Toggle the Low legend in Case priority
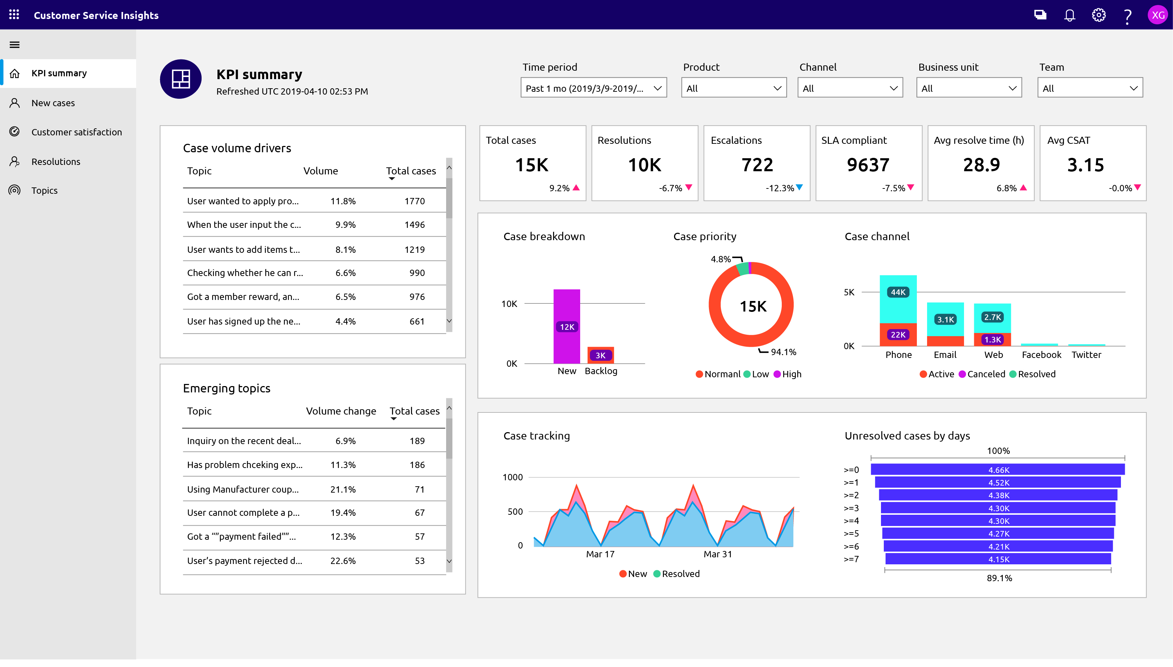Screen dimensions: 1173x667 [756, 374]
